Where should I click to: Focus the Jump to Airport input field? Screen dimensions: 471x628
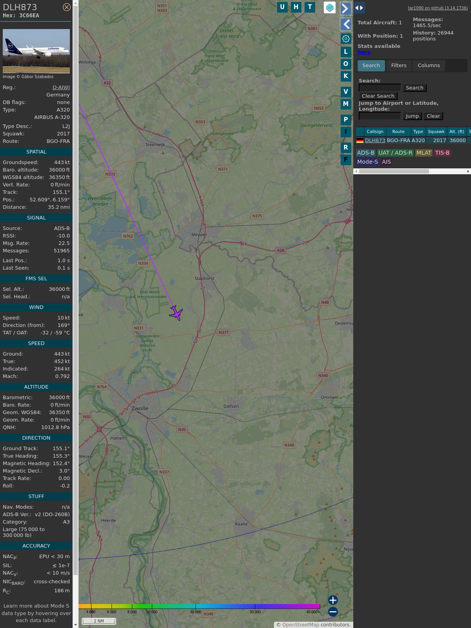pos(380,116)
